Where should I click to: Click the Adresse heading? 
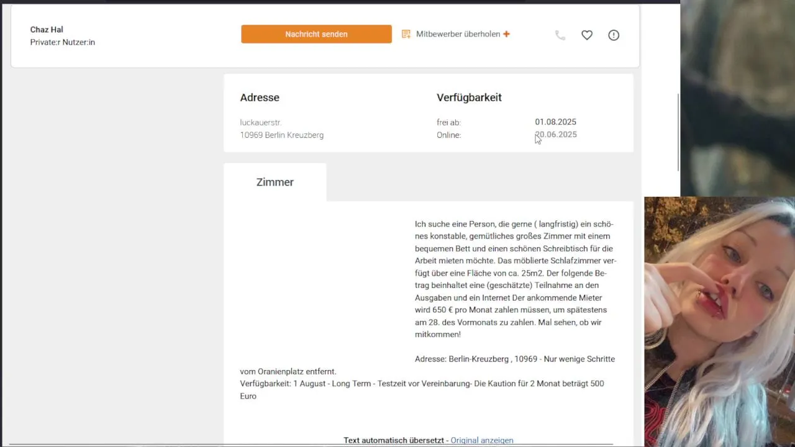click(x=260, y=97)
